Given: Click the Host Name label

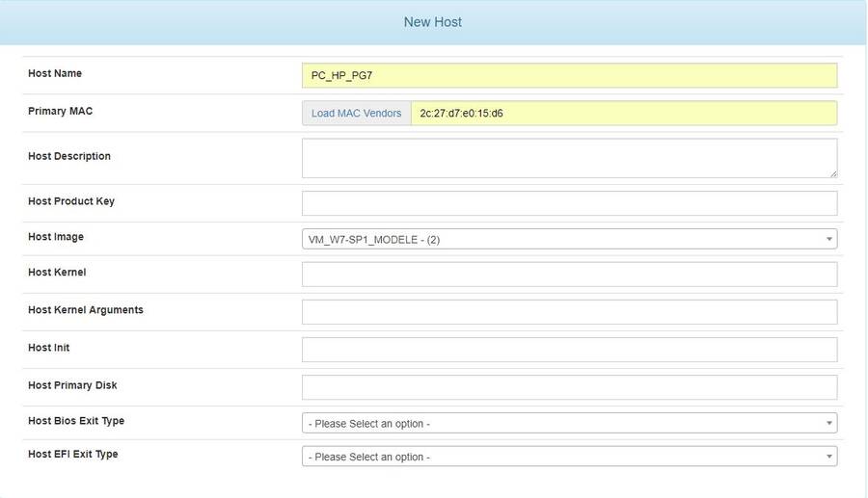Looking at the screenshot, I should click(55, 73).
